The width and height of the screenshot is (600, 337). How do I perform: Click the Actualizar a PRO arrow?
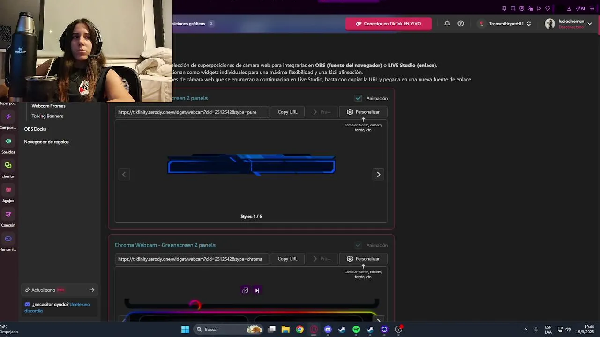(92, 290)
